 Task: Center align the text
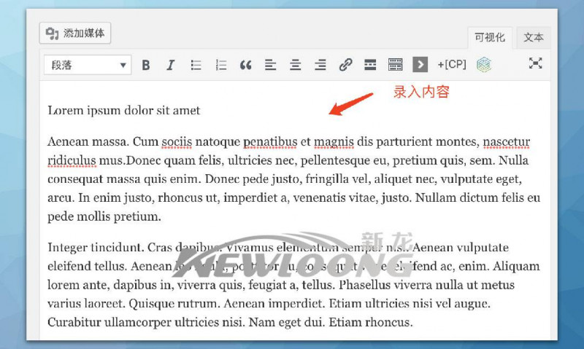click(295, 65)
